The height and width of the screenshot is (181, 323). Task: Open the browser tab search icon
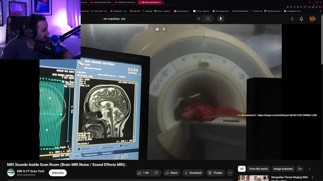click(x=310, y=2)
